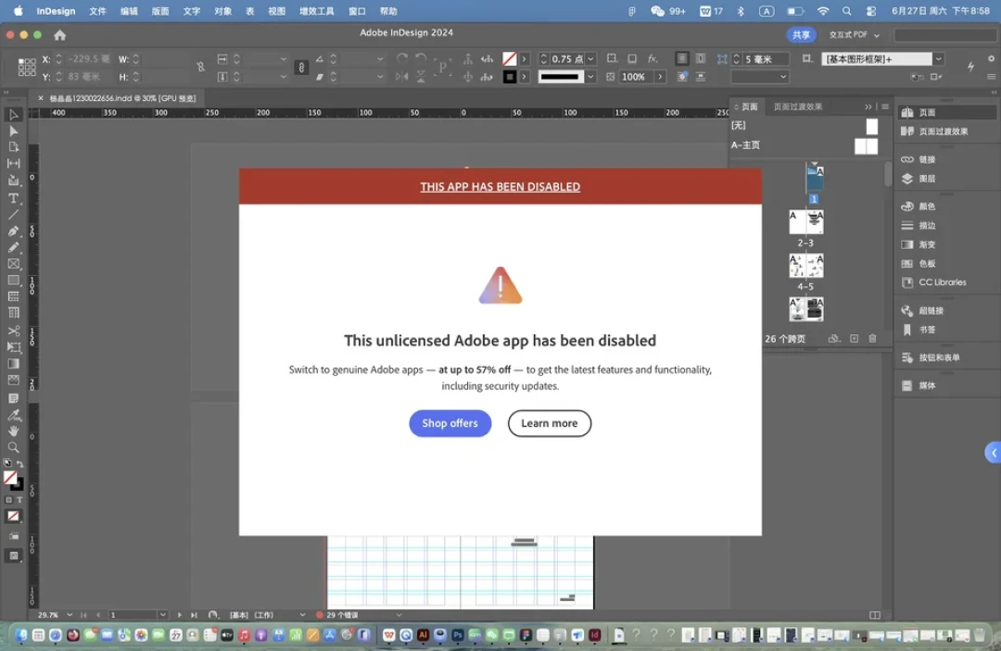Click the drop shadow icon in control bar

[x=632, y=58]
